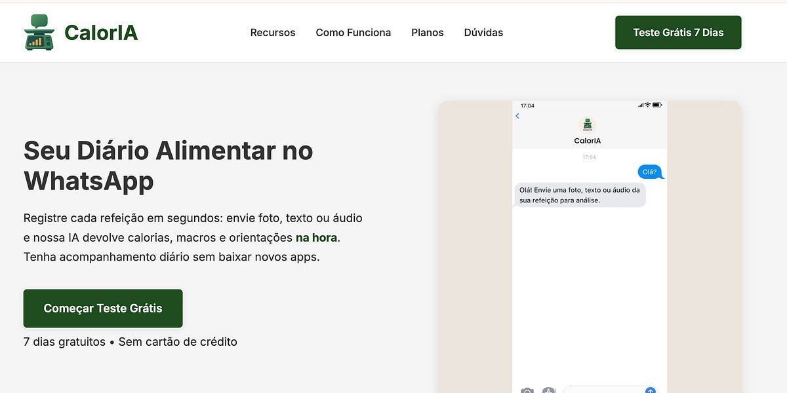This screenshot has height=393, width=787.
Task: Open the Planos navigation link
Action: [x=428, y=33]
